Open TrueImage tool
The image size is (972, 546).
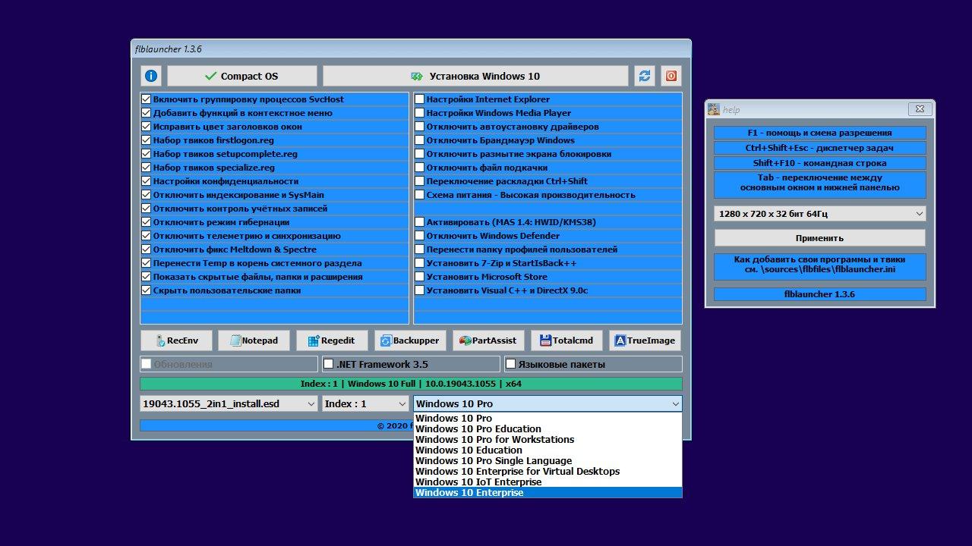click(645, 340)
